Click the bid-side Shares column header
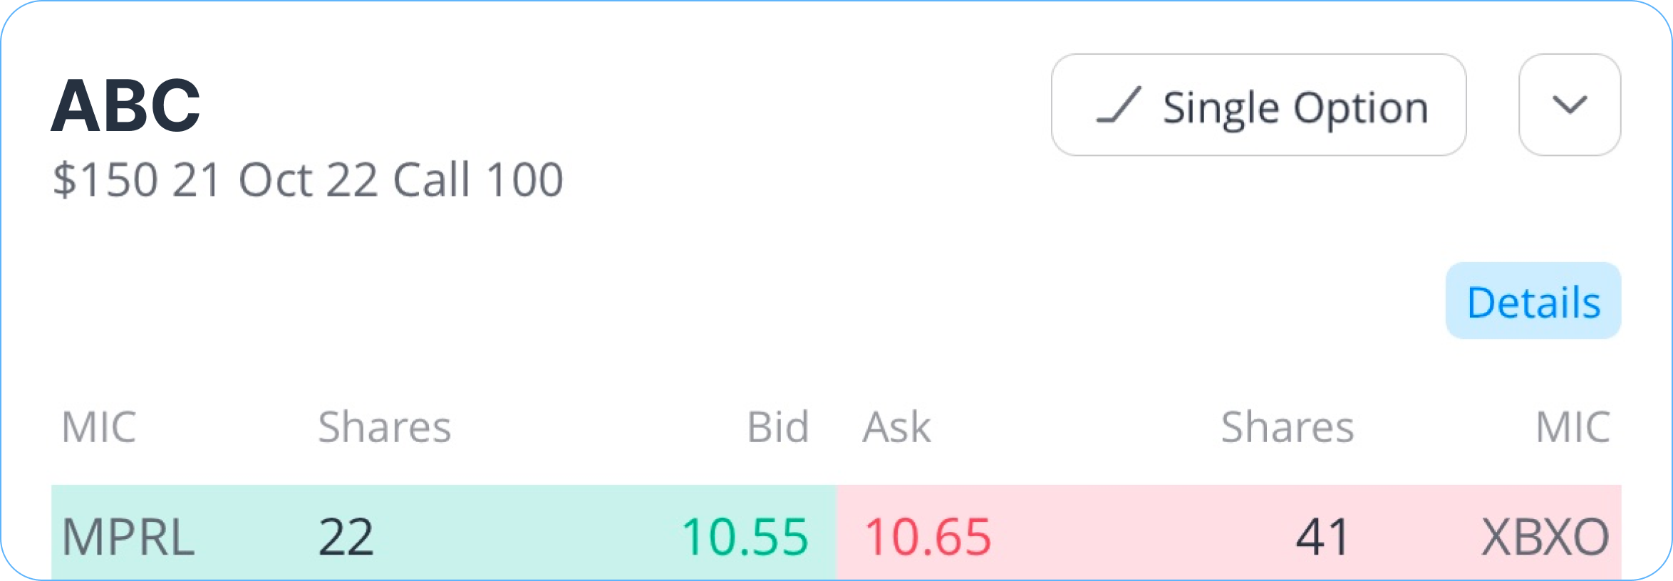The image size is (1673, 581). [384, 427]
